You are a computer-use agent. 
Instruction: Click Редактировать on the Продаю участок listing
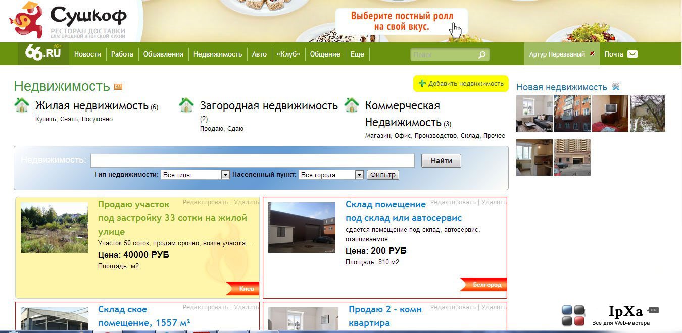[x=206, y=202]
